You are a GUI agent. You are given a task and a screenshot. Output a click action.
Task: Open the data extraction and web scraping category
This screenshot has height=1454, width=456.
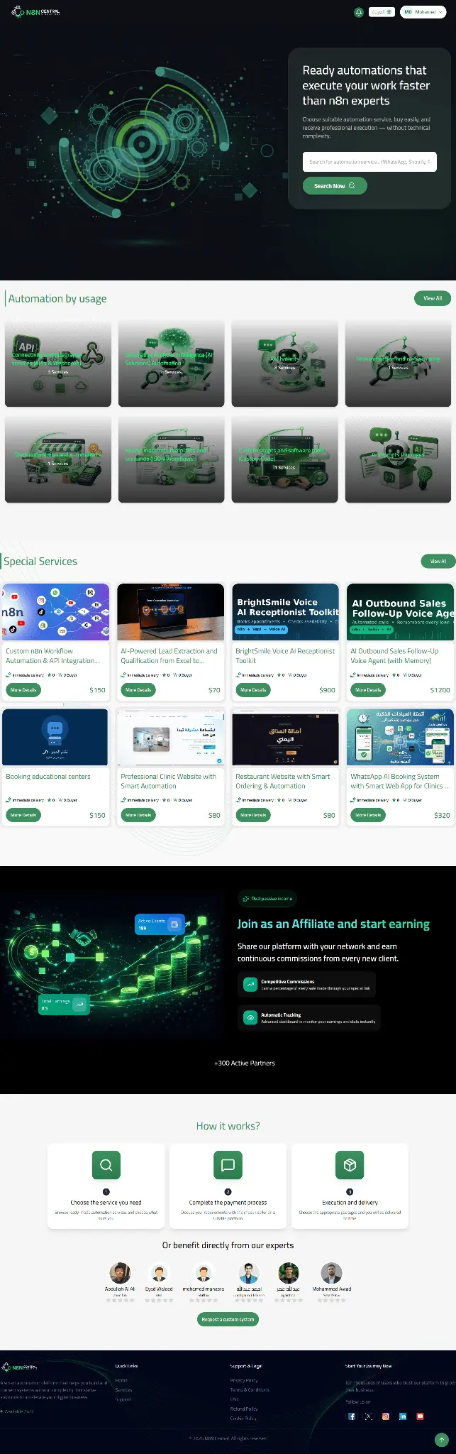[x=398, y=363]
